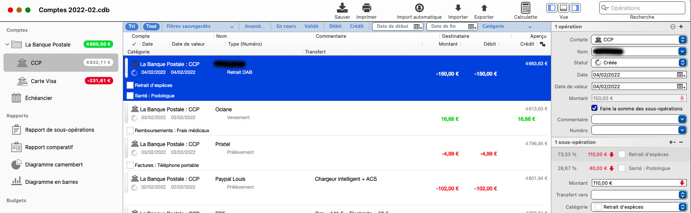Click the Sauver save icon
Image resolution: width=691 pixels, height=213 pixels.
click(342, 8)
